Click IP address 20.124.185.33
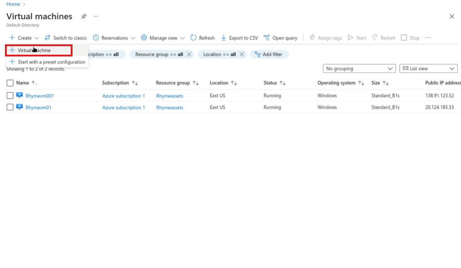The image size is (461, 268). pos(440,107)
